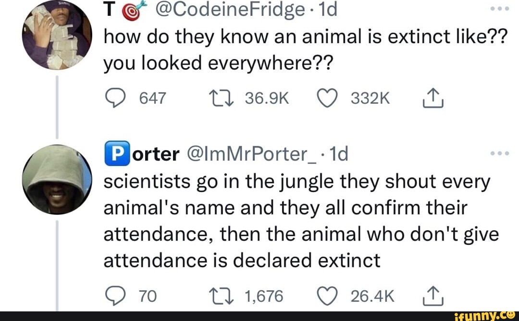Open the share icon on the first tweet
519x321 pixels.
point(432,97)
